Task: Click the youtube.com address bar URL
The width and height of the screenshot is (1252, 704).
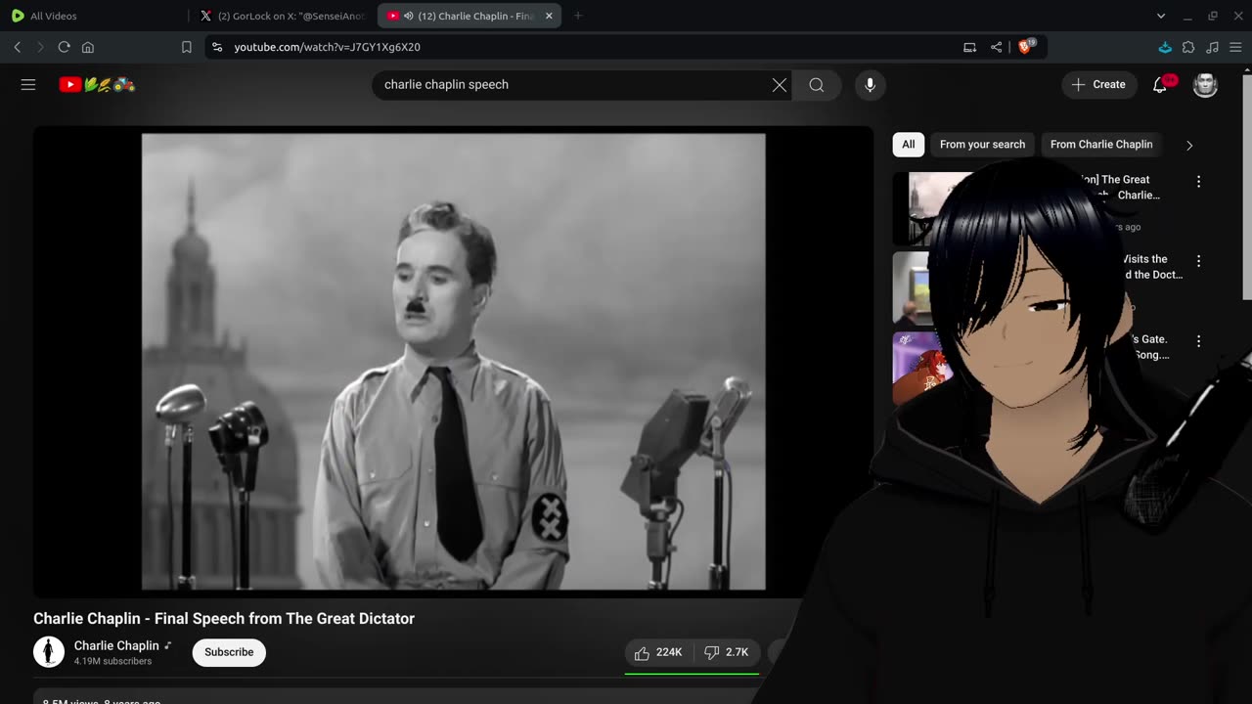Action: [x=328, y=47]
